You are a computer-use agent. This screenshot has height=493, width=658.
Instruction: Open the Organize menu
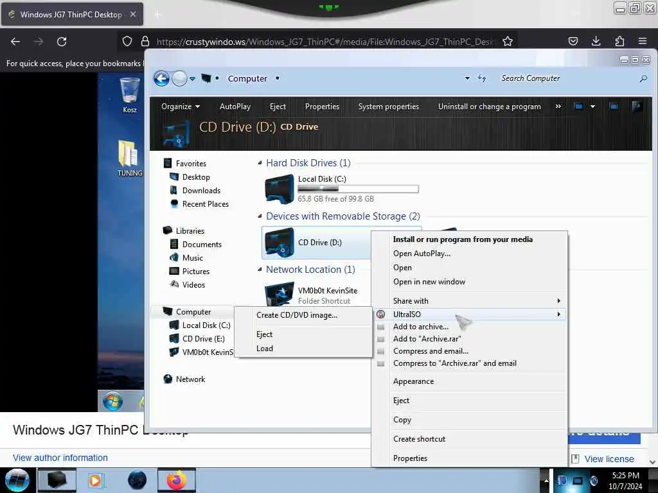[181, 107]
